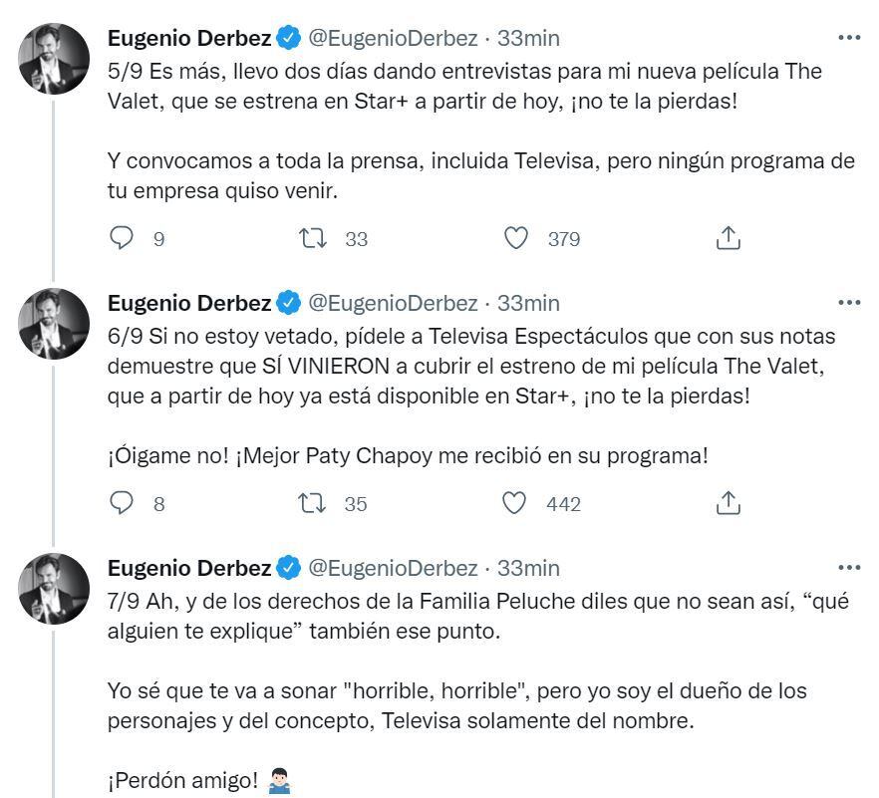Image resolution: width=879 pixels, height=798 pixels.
Task: Click the verified badge on the 7/9 tweet
Action: tap(289, 568)
